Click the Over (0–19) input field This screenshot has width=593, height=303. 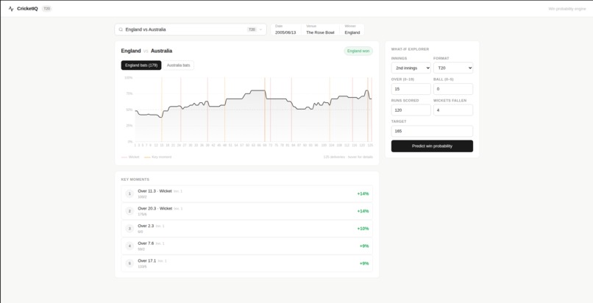pos(411,89)
